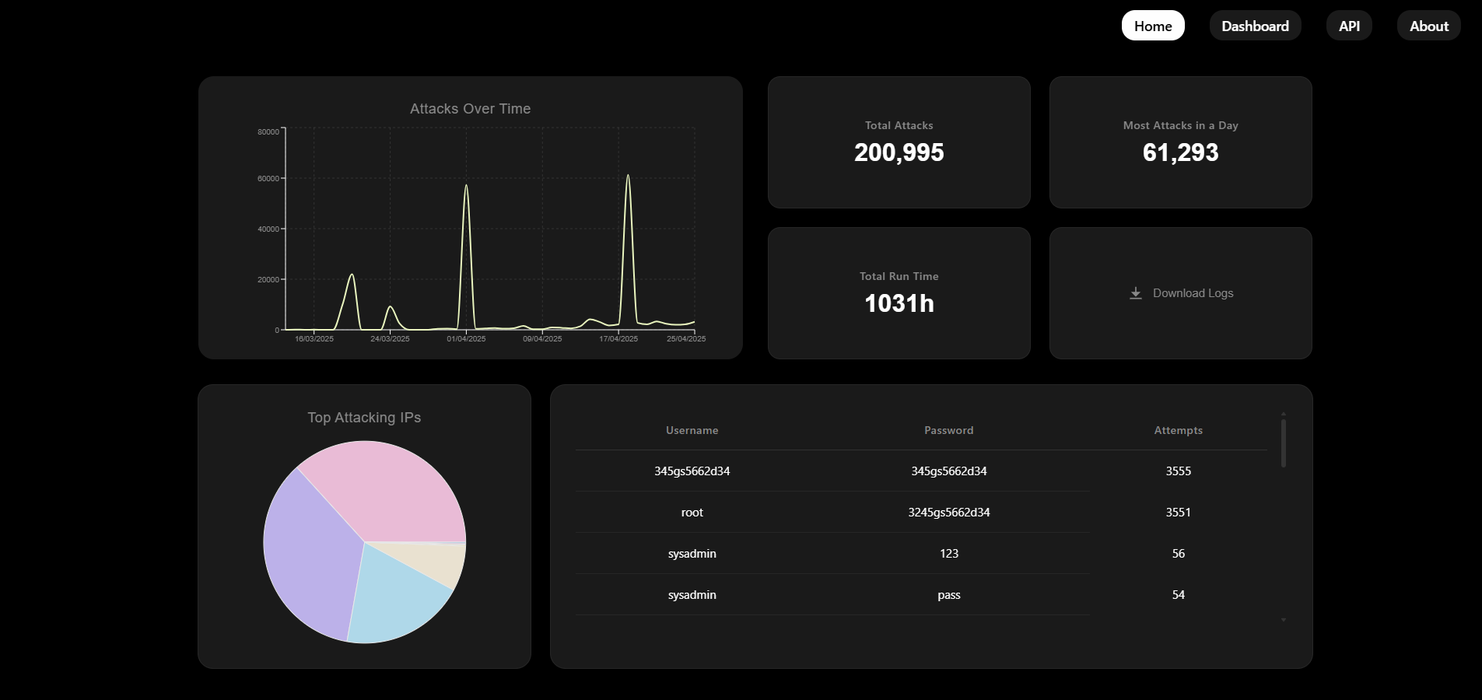Open the Home nav tab
The width and height of the screenshot is (1482, 700).
pos(1153,26)
